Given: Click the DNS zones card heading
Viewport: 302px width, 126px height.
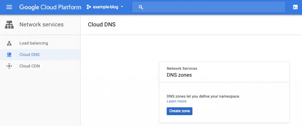Looking at the screenshot, I should pyautogui.click(x=179, y=75).
